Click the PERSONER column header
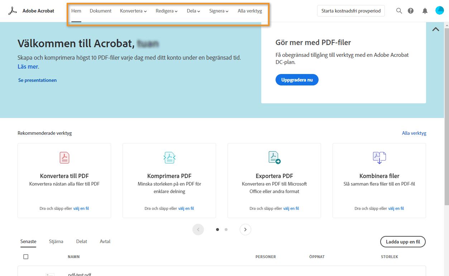 pos(266,257)
